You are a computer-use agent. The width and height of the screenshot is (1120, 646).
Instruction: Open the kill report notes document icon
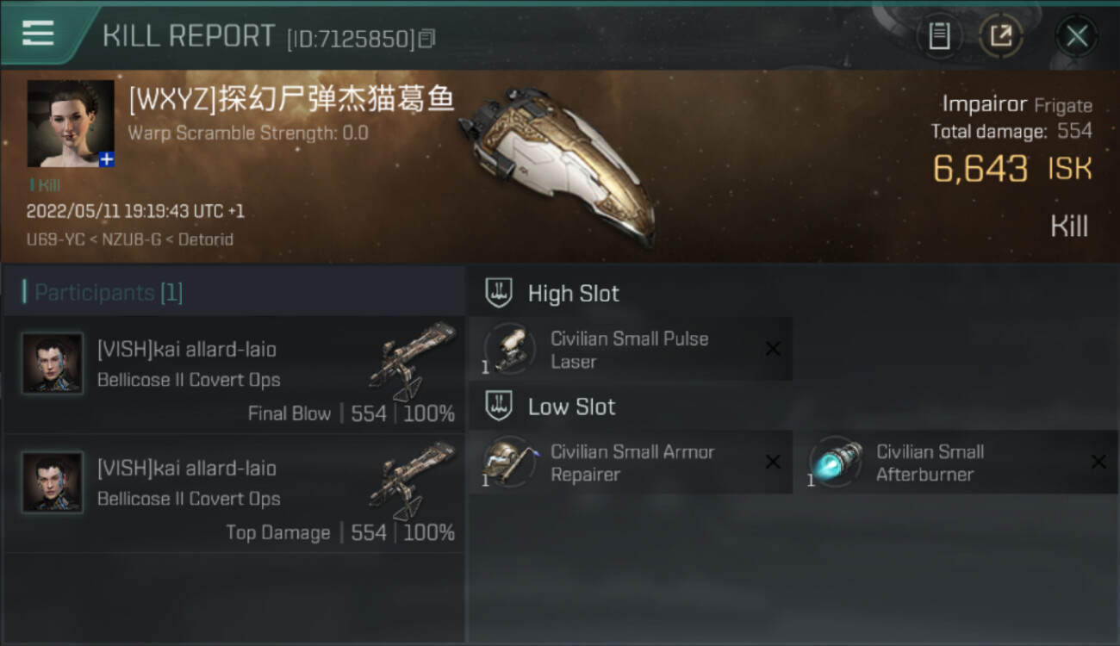(x=939, y=36)
